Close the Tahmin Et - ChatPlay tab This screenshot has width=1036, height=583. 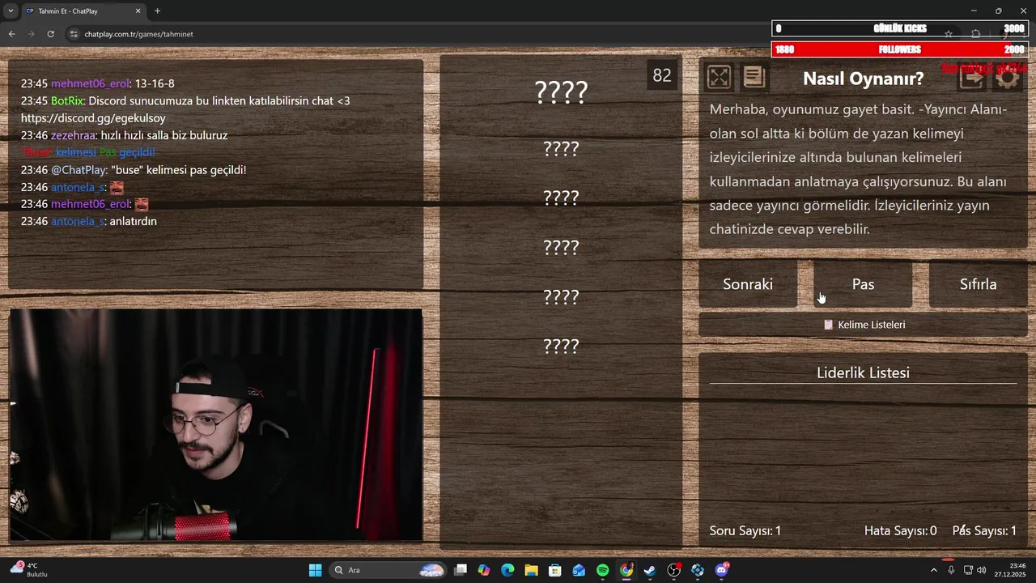pos(138,11)
